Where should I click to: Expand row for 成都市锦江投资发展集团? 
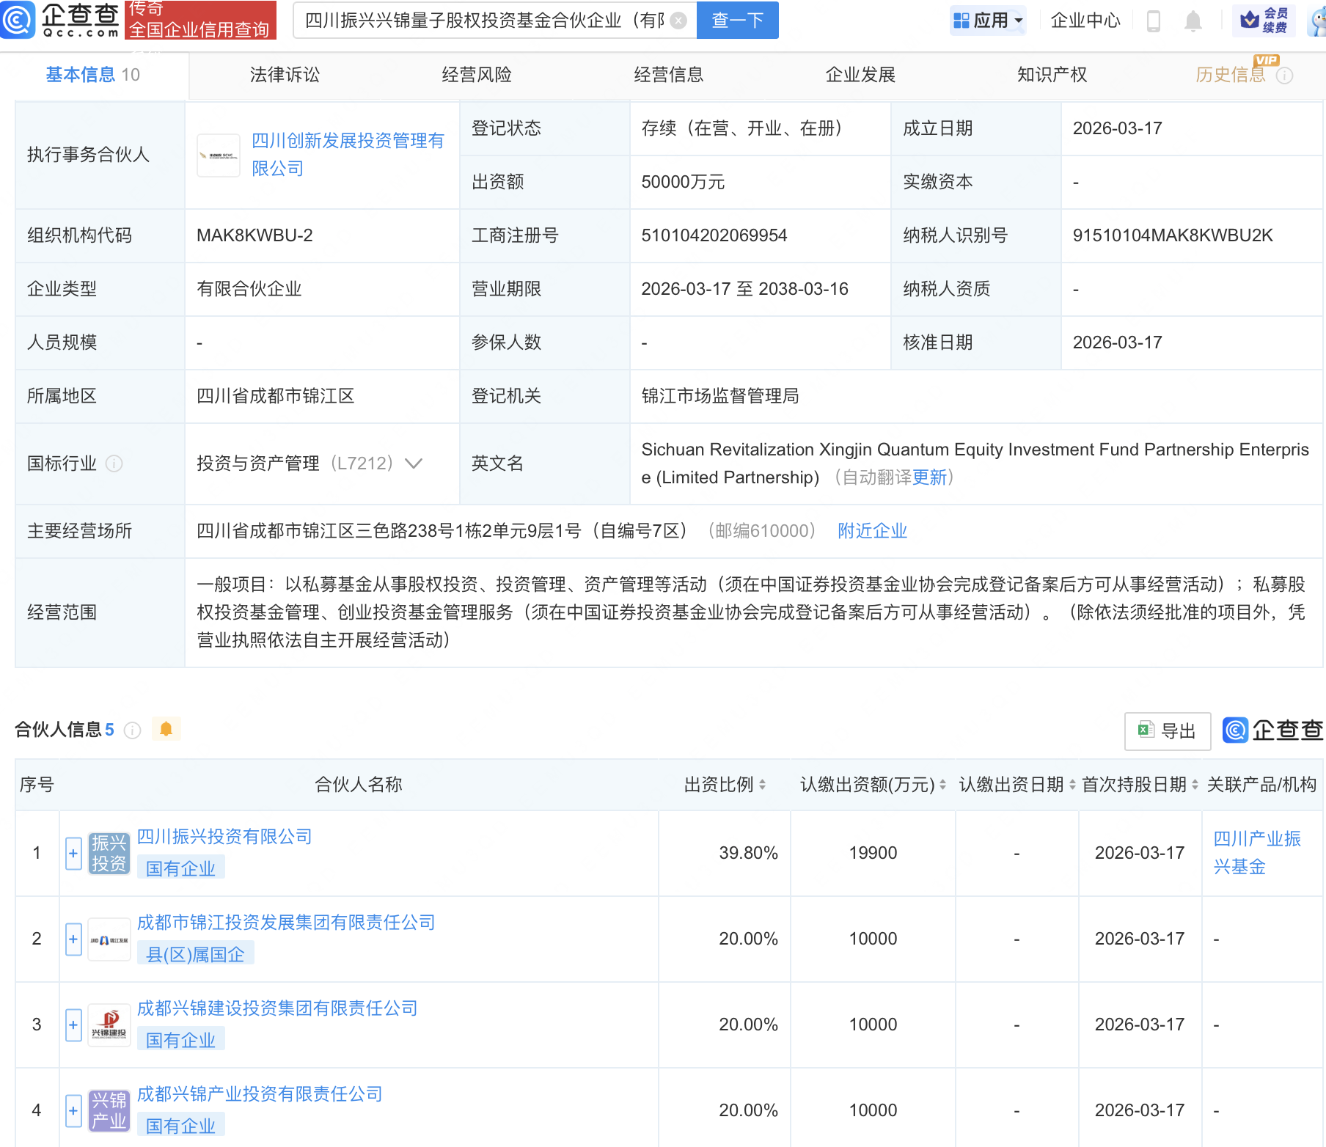(x=73, y=939)
